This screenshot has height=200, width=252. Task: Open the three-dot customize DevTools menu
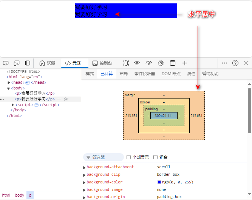[224, 63]
